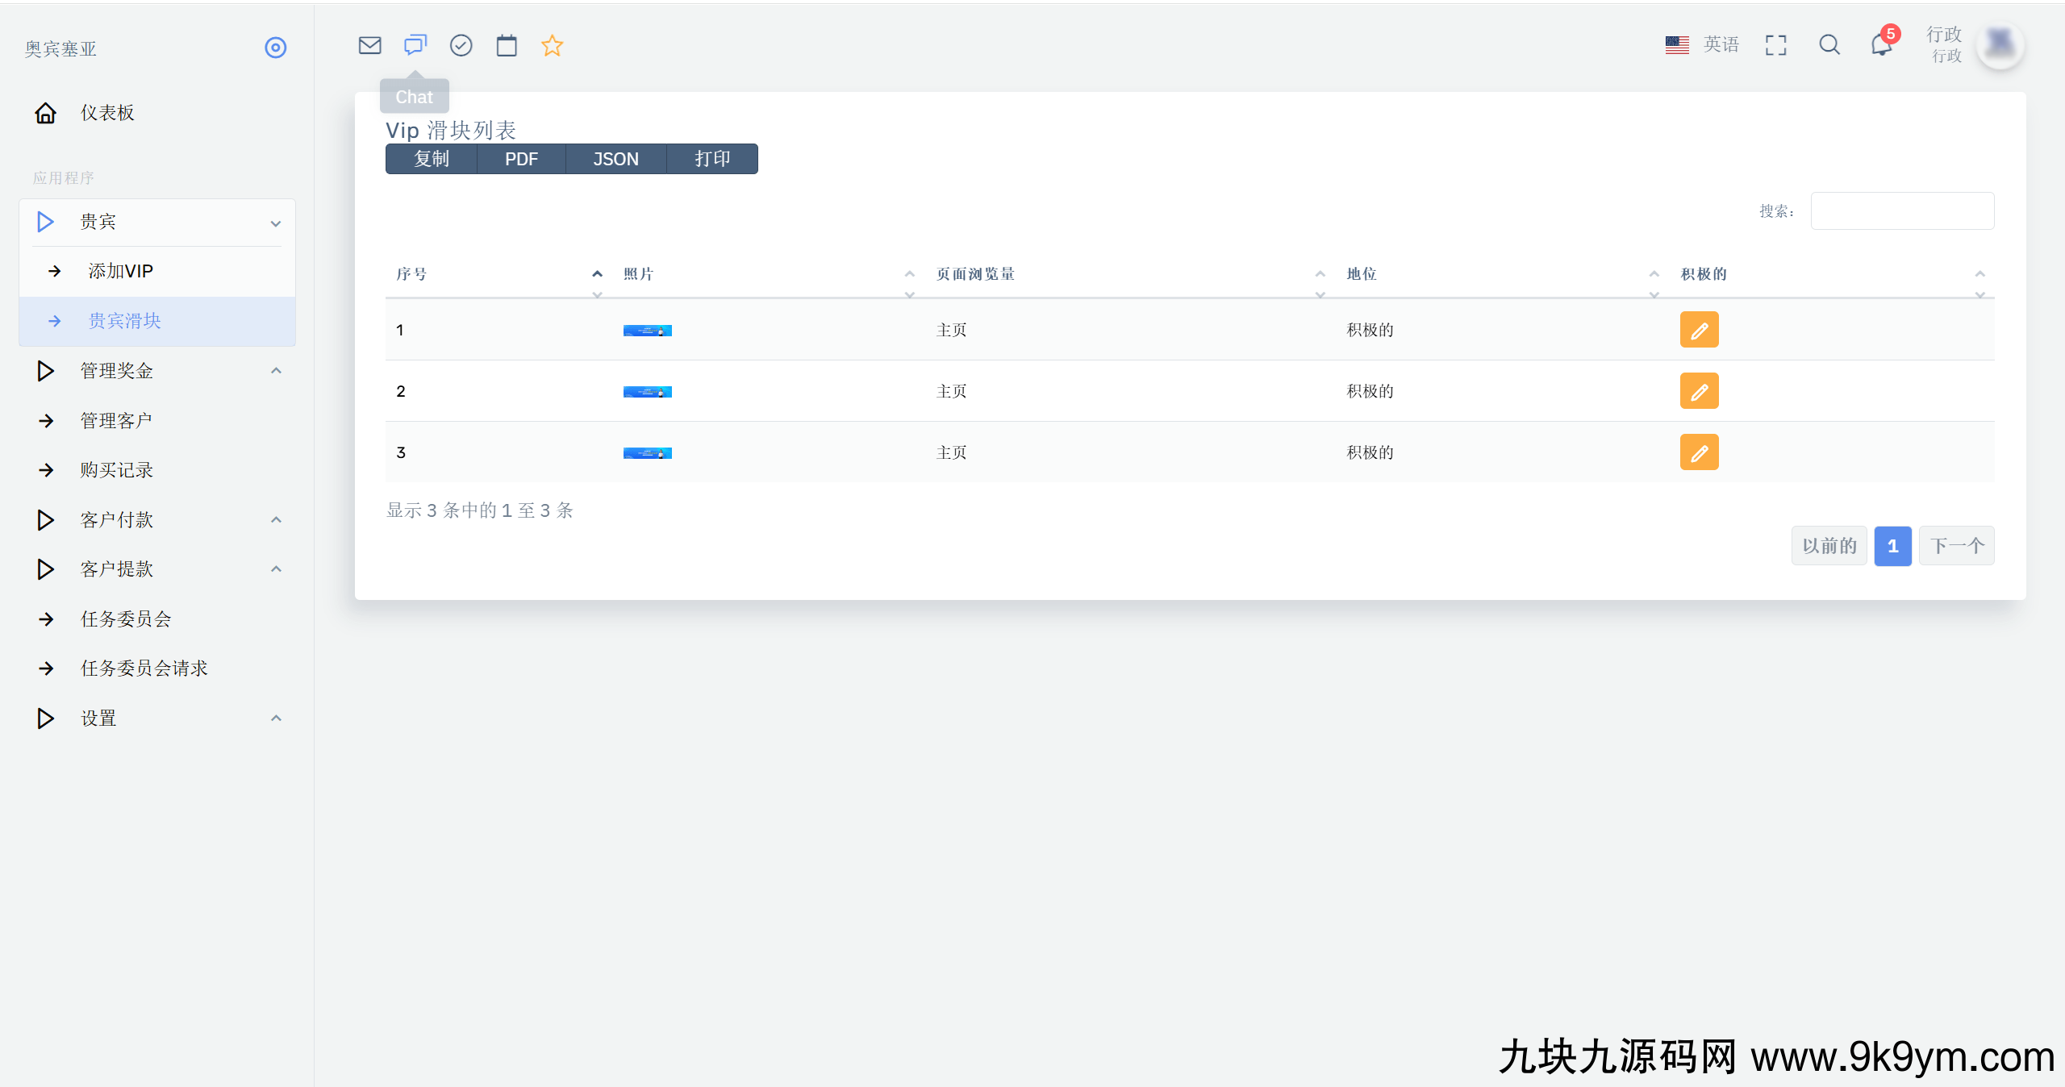The width and height of the screenshot is (2065, 1087).
Task: Click the top bar search magnifier
Action: click(1829, 45)
